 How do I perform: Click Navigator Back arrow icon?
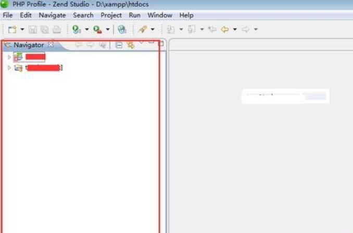78,45
